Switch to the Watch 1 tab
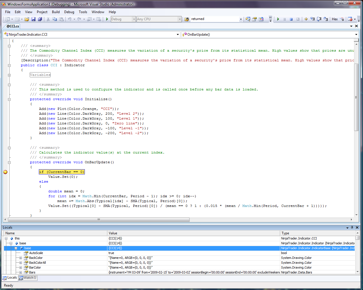Screen dimensions: 363x290 [x=28, y=278]
